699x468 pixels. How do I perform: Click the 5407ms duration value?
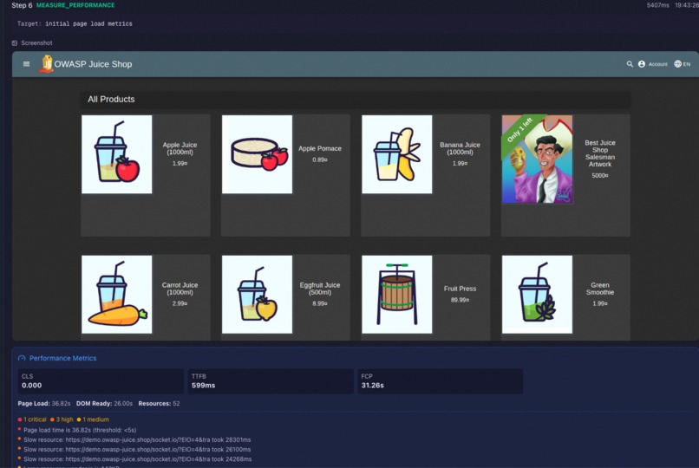click(658, 5)
